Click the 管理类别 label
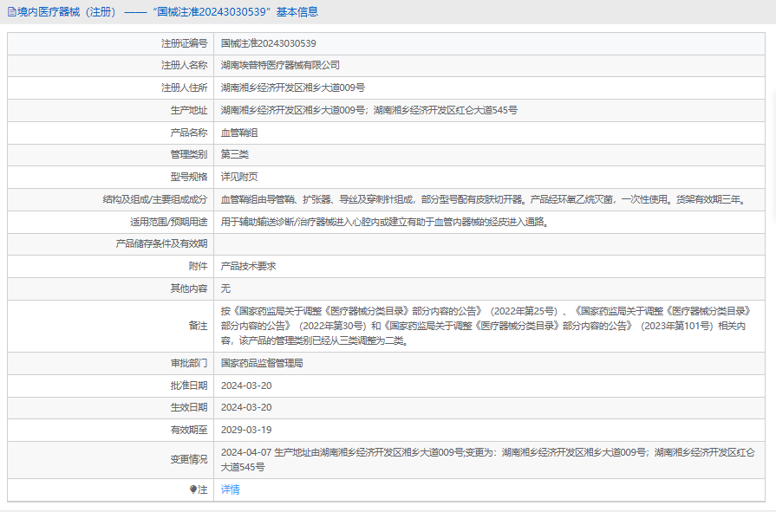This screenshot has width=776, height=512. click(x=189, y=154)
